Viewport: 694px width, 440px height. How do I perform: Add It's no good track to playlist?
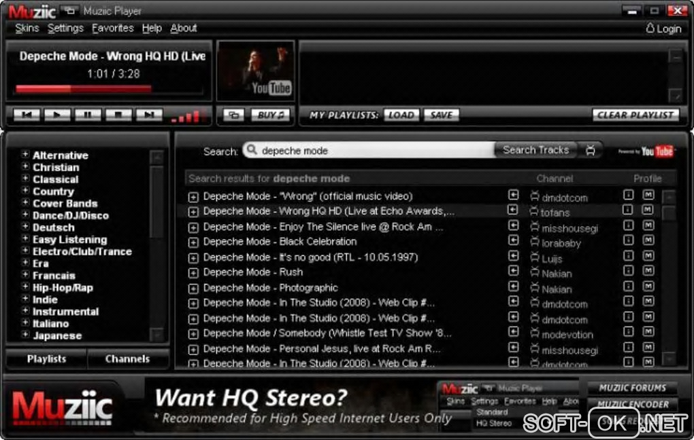tap(513, 256)
